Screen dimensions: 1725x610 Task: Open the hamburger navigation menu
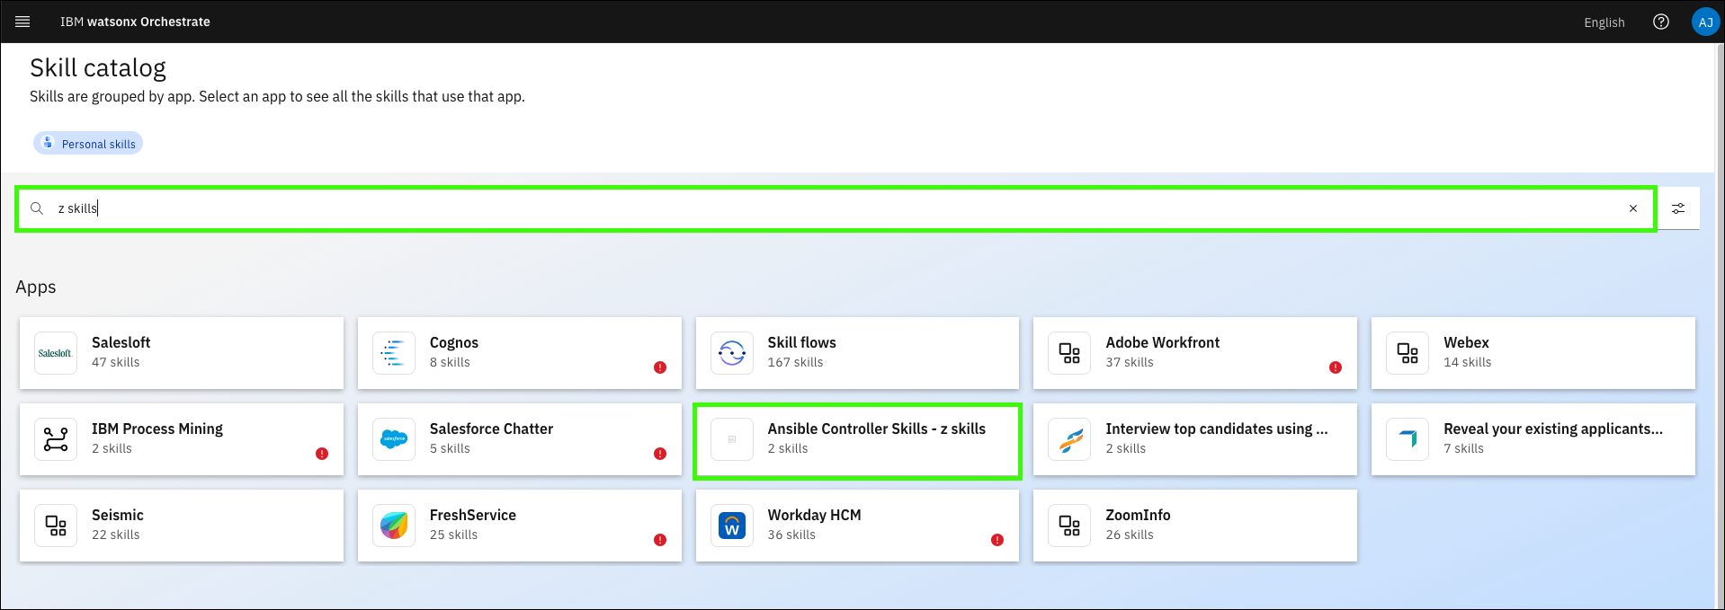coord(22,22)
